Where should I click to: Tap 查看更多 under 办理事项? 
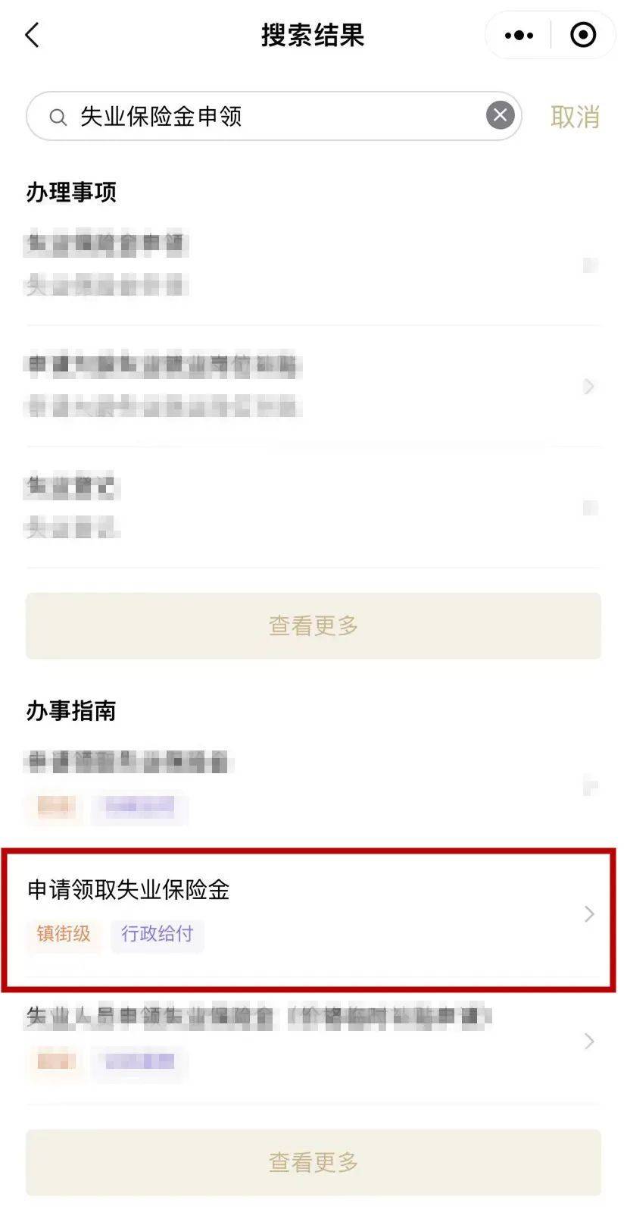[x=313, y=626]
